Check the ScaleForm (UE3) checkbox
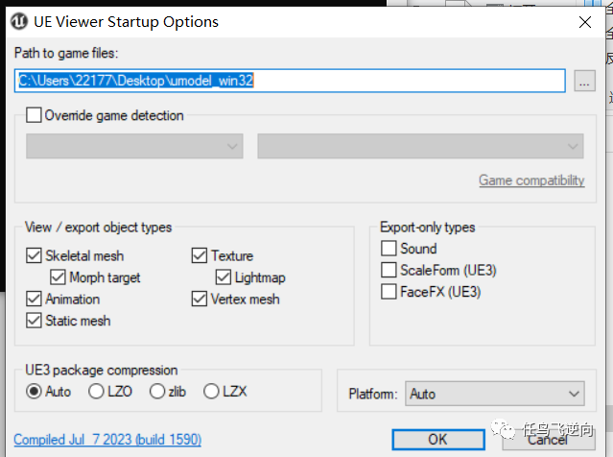 389,270
